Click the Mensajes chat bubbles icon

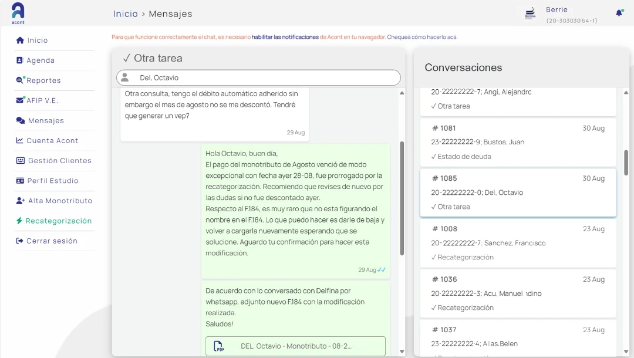(21, 120)
